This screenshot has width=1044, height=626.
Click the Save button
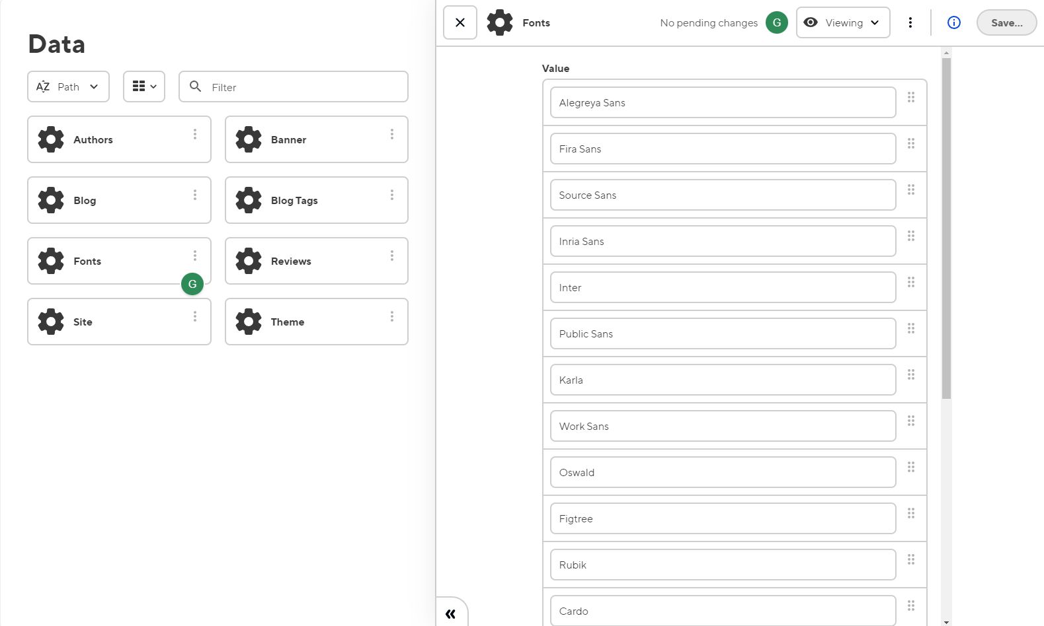[x=1006, y=22]
